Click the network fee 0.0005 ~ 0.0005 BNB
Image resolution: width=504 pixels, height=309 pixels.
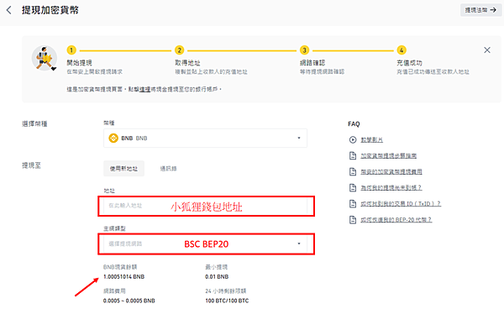coord(129,301)
